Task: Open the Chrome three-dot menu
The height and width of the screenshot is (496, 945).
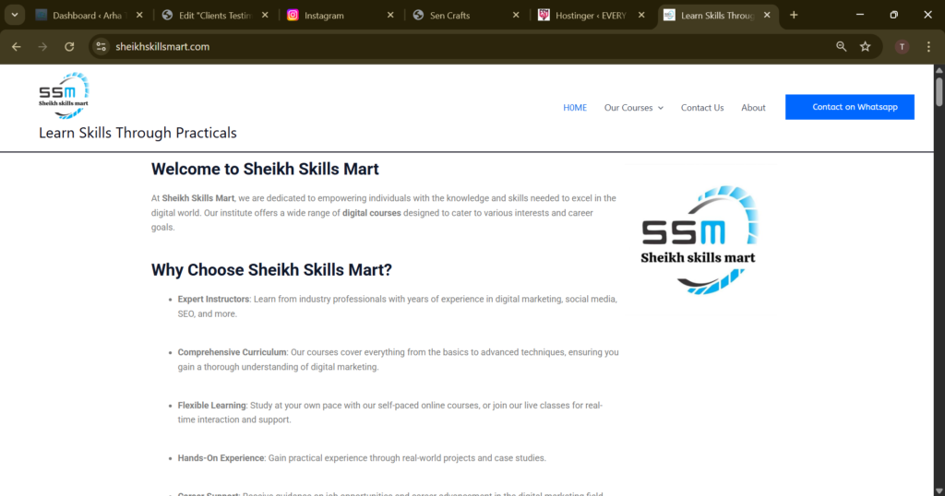Action: [928, 46]
